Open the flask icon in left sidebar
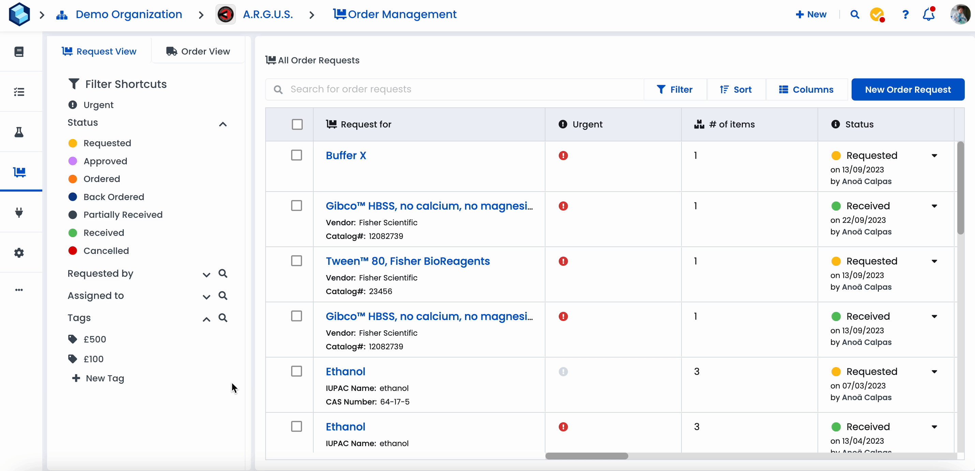The width and height of the screenshot is (975, 471). click(19, 132)
